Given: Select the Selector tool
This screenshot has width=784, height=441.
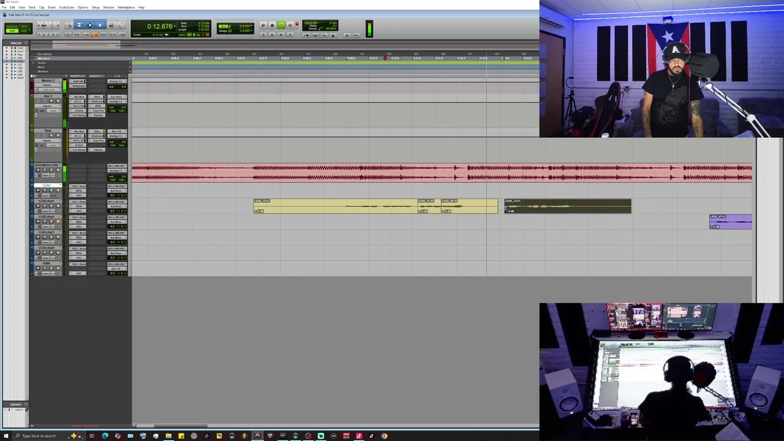Looking at the screenshot, I should pyautogui.click(x=90, y=25).
